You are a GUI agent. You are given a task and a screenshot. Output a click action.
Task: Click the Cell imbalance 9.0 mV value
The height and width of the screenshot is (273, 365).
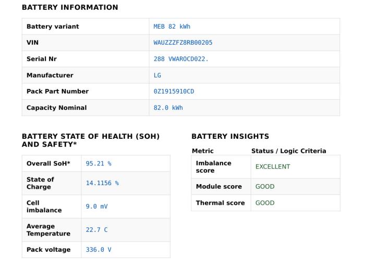97,206
